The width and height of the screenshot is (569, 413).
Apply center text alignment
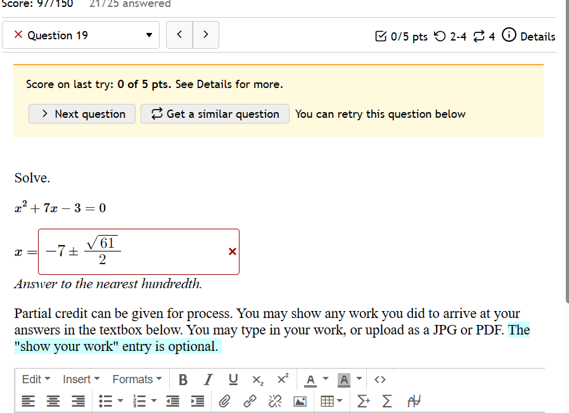(53, 400)
